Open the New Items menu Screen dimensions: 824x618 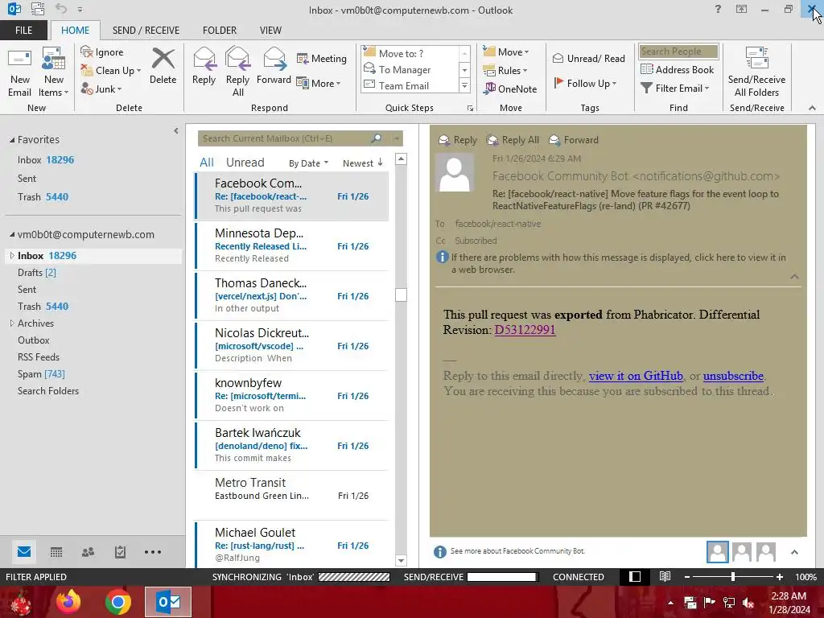pyautogui.click(x=54, y=72)
